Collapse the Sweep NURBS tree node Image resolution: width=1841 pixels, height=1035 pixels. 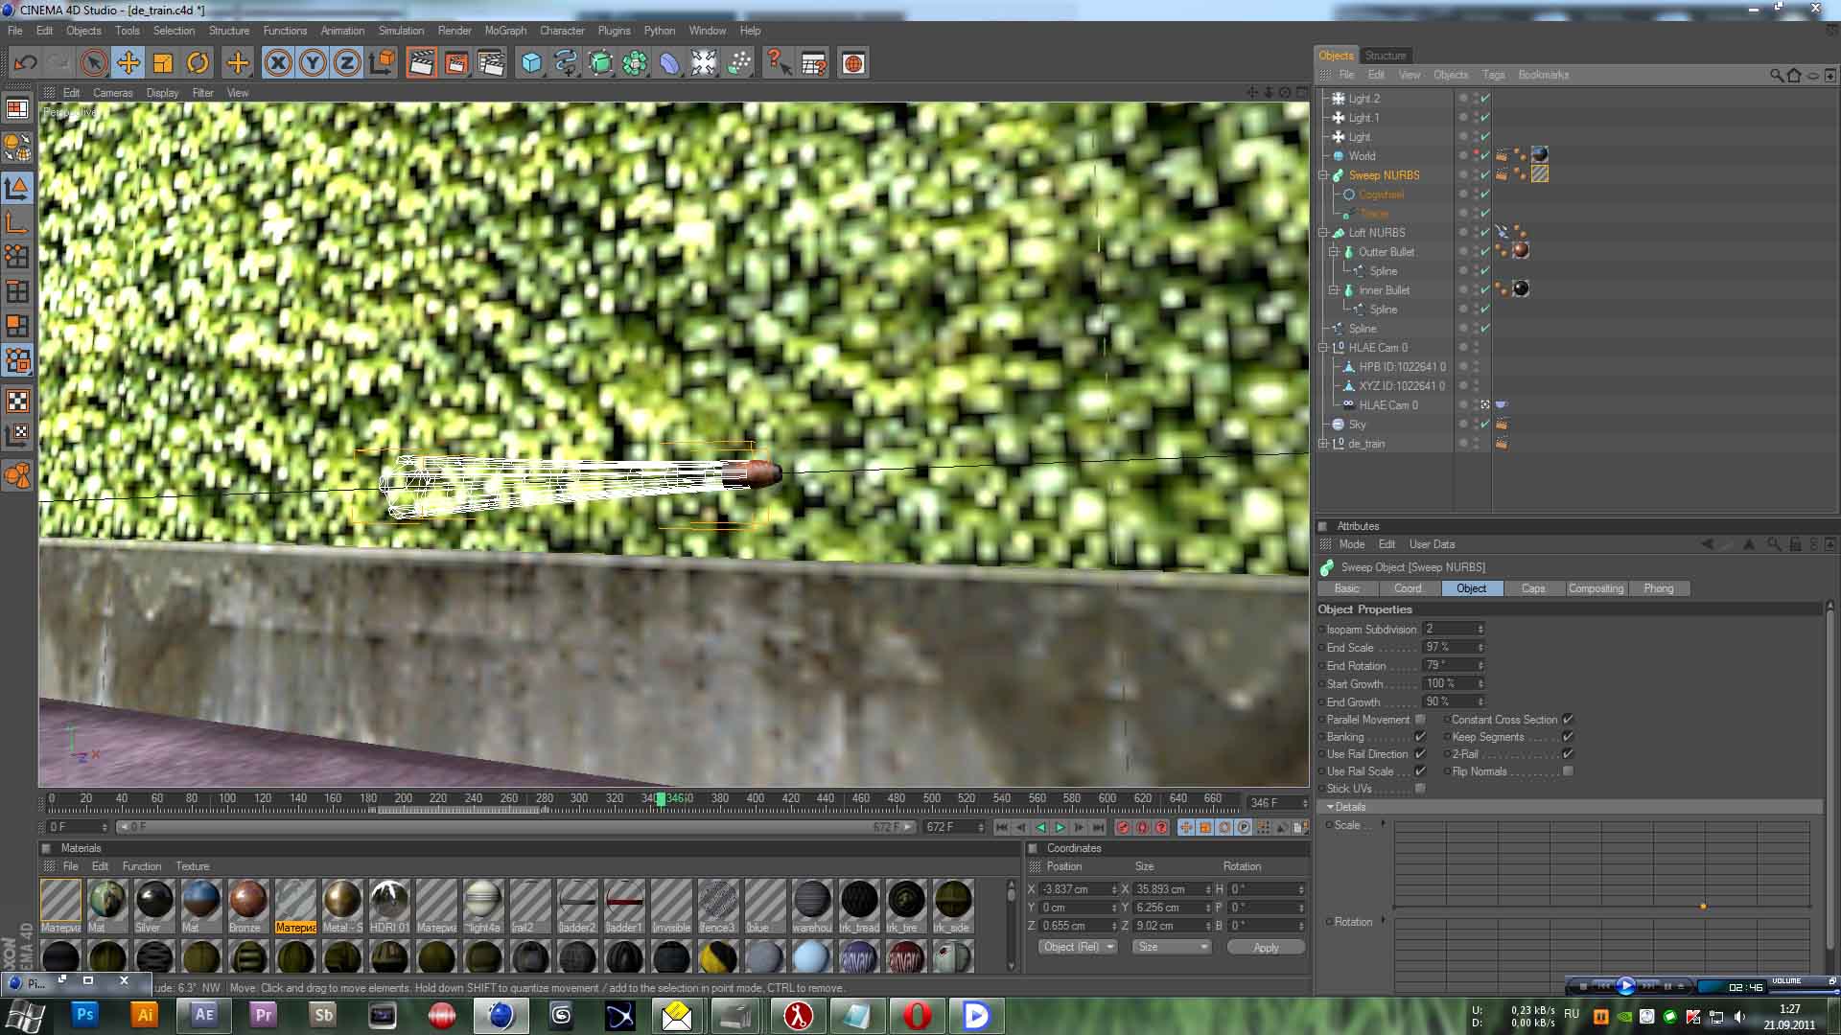pyautogui.click(x=1323, y=175)
